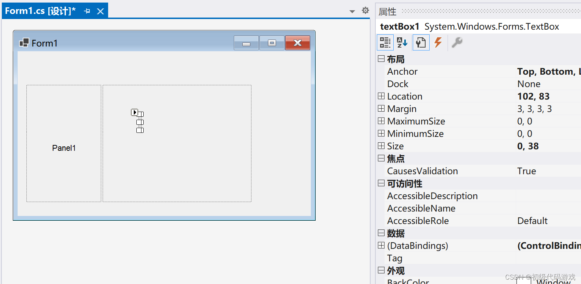Click the smart tag arrow glyph on textBox1

click(x=135, y=112)
